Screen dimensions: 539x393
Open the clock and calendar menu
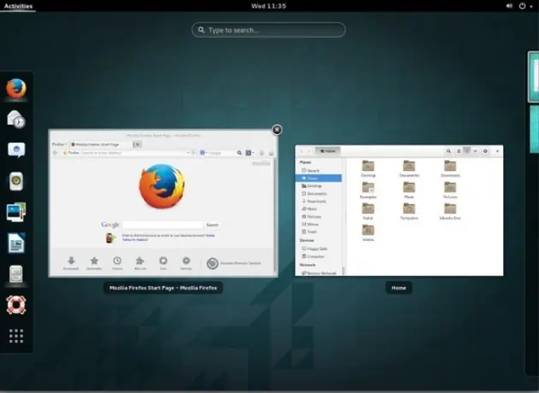(x=269, y=6)
